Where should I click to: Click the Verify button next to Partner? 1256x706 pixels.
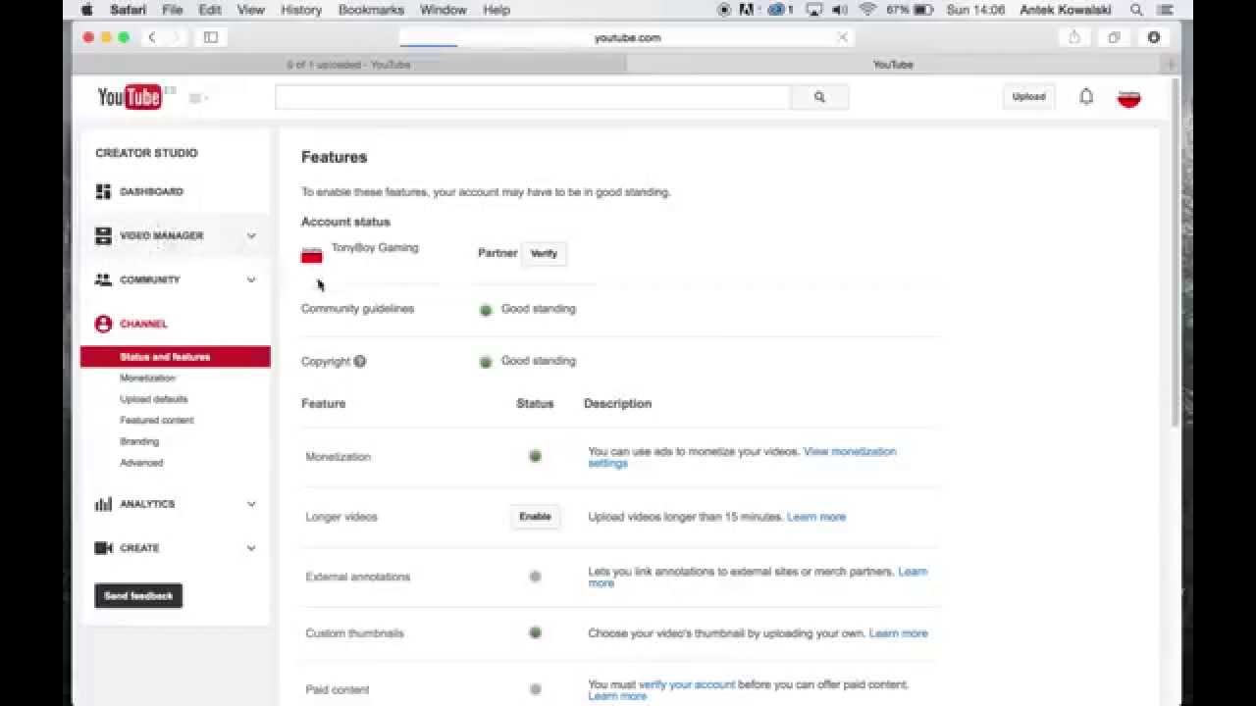(544, 253)
